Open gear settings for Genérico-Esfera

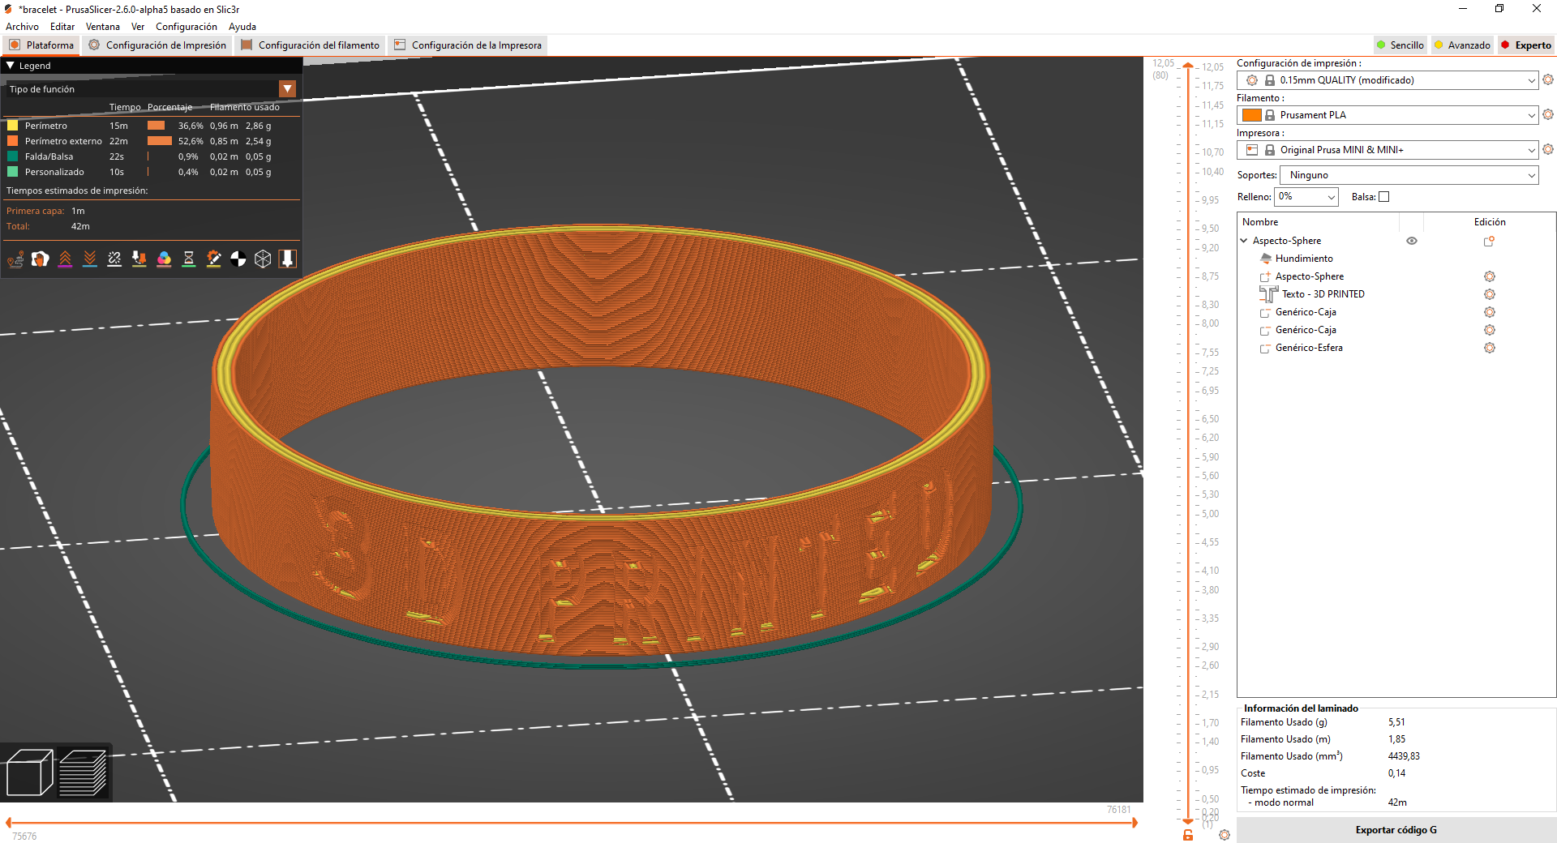pos(1490,348)
